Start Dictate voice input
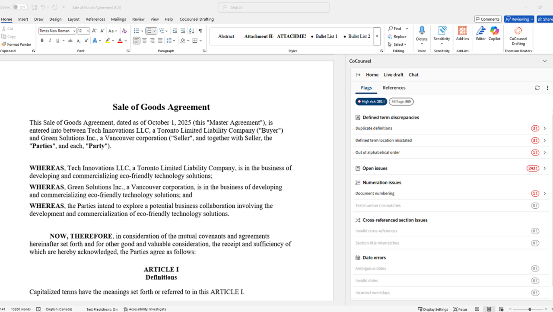Image resolution: width=553 pixels, height=312 pixels. point(422,33)
